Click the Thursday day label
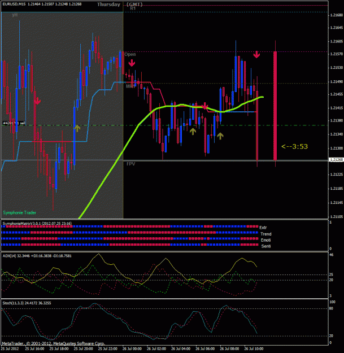Screen dimensions: 344x353 pyautogui.click(x=109, y=5)
